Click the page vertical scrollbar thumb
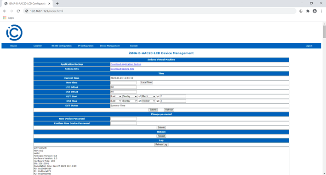Viewport: 326px width, 175px height. pyautogui.click(x=324, y=32)
